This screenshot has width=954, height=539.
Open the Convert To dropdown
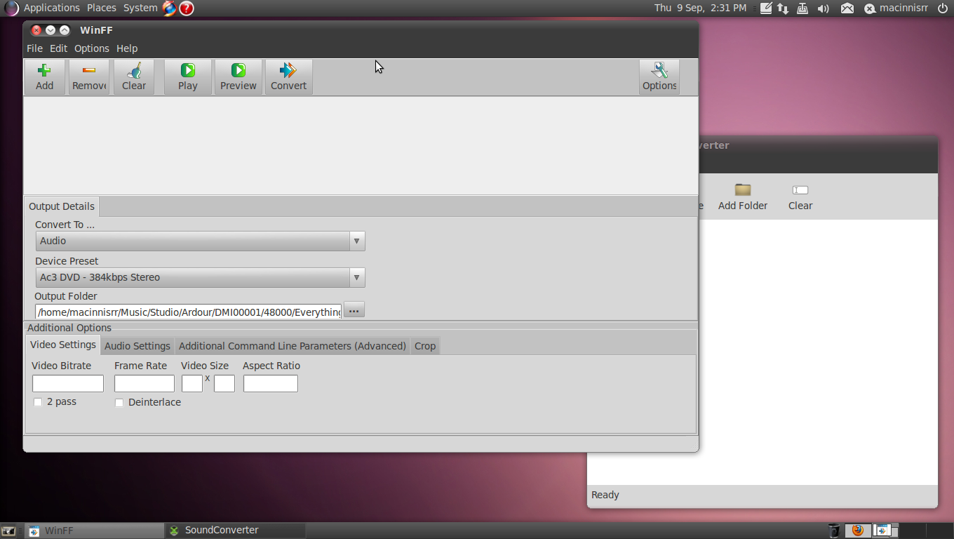click(200, 241)
